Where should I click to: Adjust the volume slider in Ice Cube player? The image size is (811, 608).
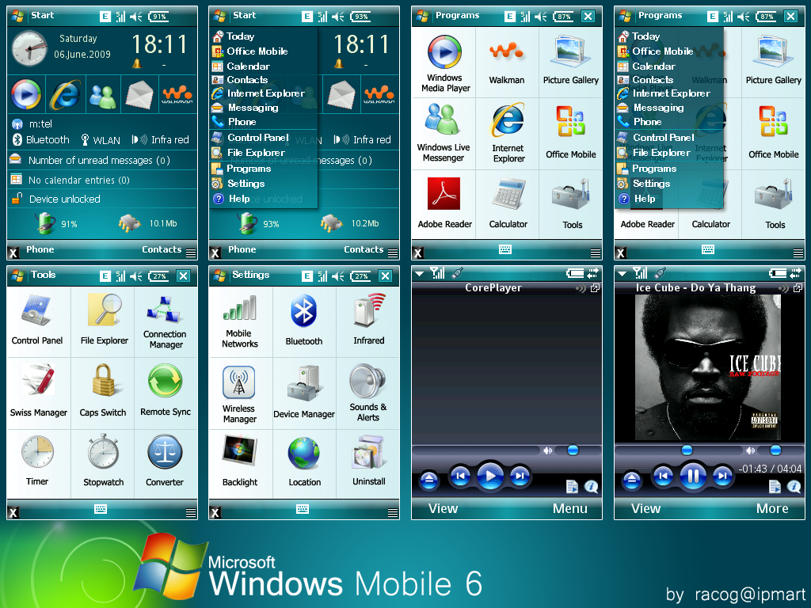tap(775, 450)
